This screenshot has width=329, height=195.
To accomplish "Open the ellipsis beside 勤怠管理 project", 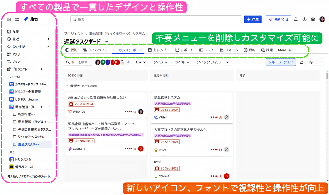I will pyautogui.click(x=48, y=107).
